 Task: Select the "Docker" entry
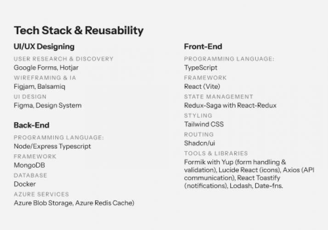25,184
